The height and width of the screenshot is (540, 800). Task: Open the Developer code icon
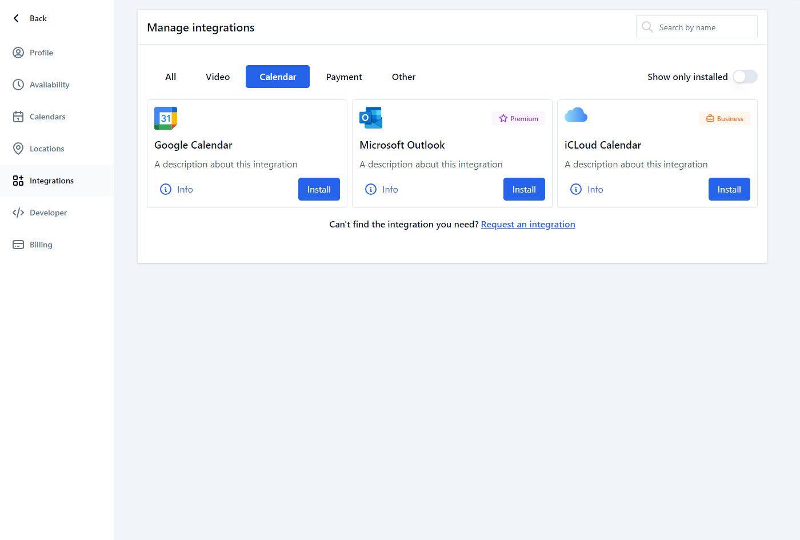point(18,213)
